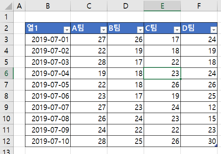The width and height of the screenshot is (221, 154).
Task: Select column C header
Action: [x=89, y=6]
